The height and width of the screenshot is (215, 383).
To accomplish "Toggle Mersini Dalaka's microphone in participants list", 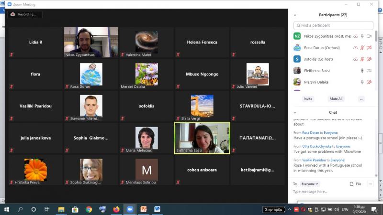I will (362, 82).
